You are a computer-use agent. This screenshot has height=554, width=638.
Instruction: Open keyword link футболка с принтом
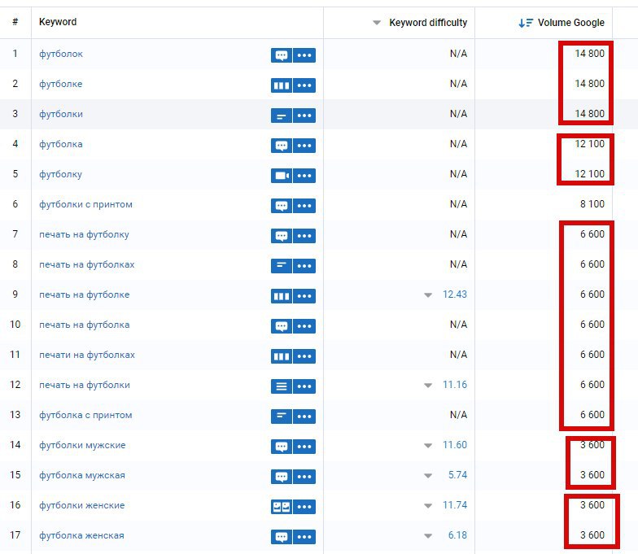(86, 415)
